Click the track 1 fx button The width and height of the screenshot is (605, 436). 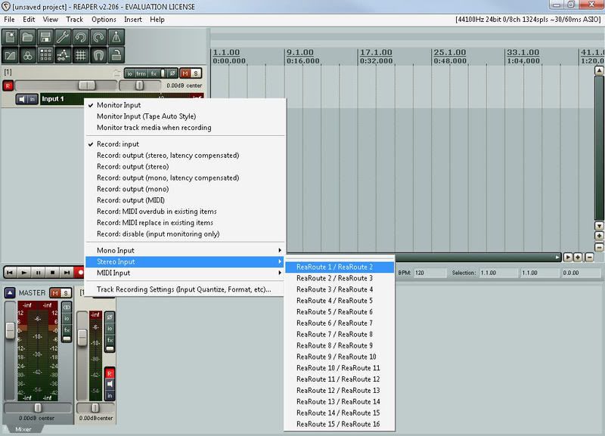click(x=154, y=73)
